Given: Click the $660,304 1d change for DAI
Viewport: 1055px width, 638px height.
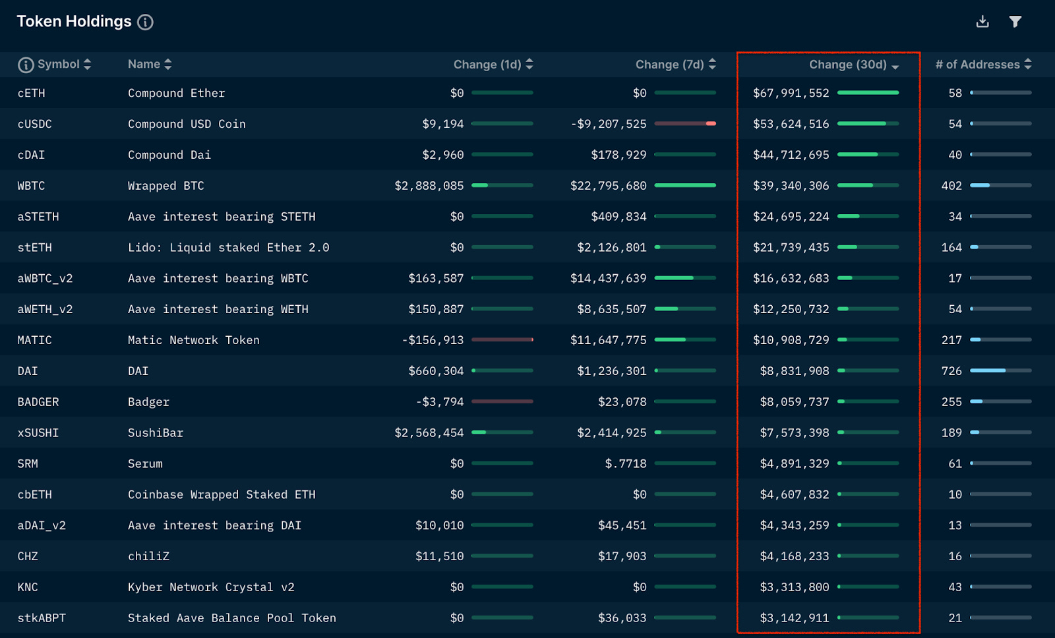Looking at the screenshot, I should pyautogui.click(x=436, y=371).
